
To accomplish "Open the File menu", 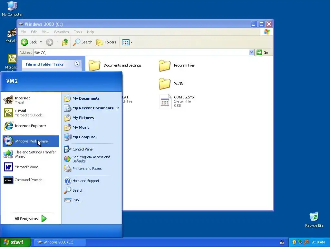I will [x=23, y=32].
